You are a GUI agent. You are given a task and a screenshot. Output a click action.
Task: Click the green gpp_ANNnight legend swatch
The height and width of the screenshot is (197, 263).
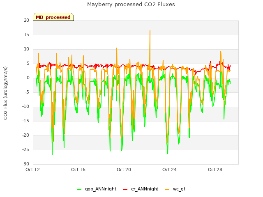click(79, 190)
